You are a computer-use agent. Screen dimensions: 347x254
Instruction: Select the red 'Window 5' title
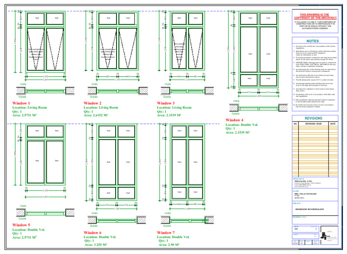(x=21, y=225)
